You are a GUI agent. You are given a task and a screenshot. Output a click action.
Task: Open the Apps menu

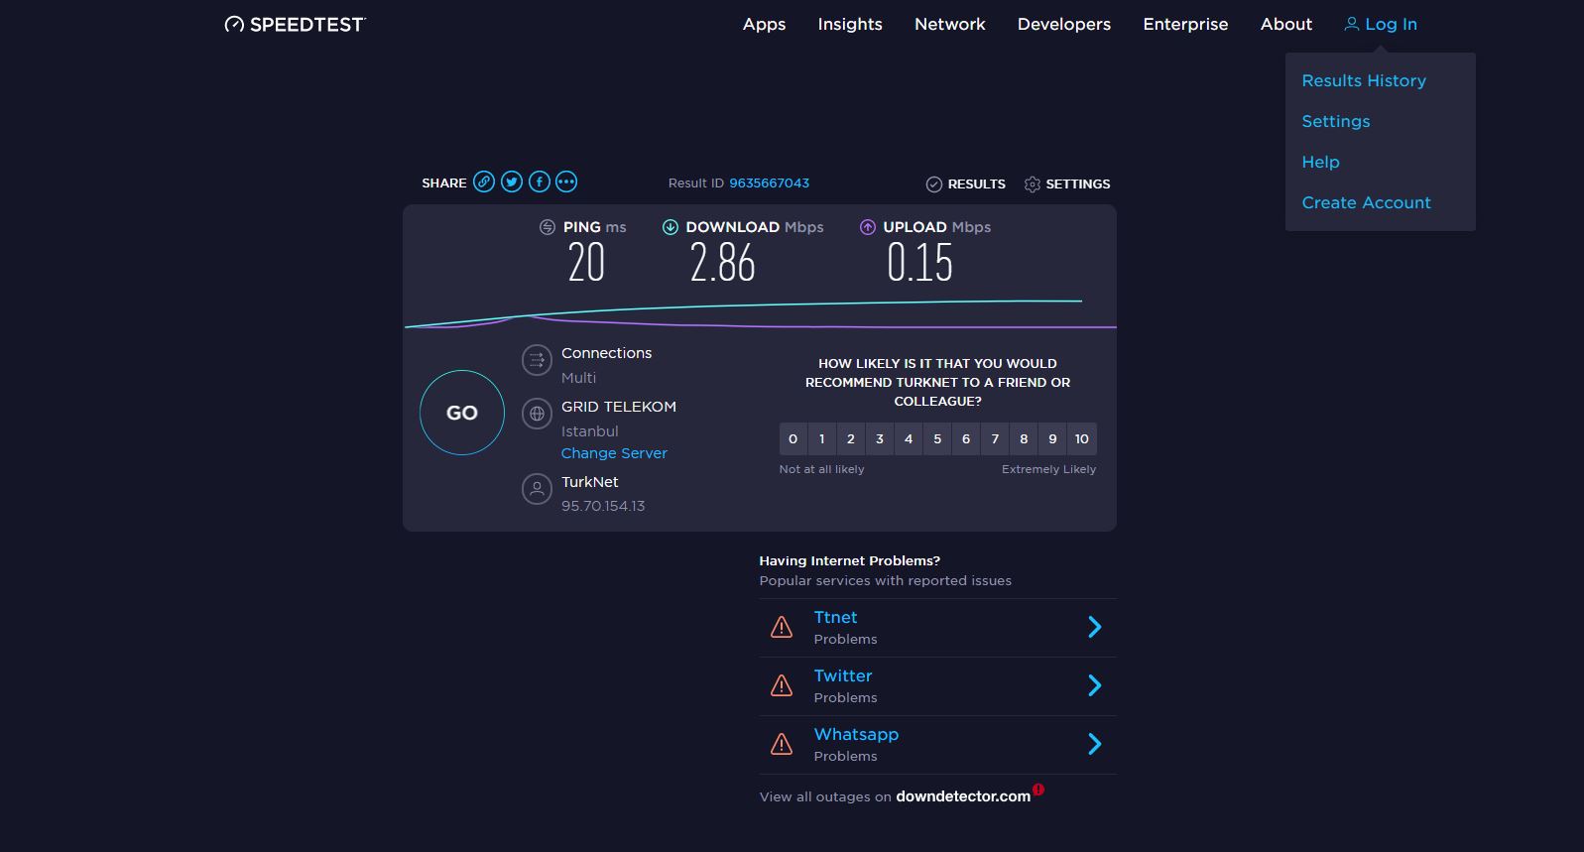tap(764, 24)
